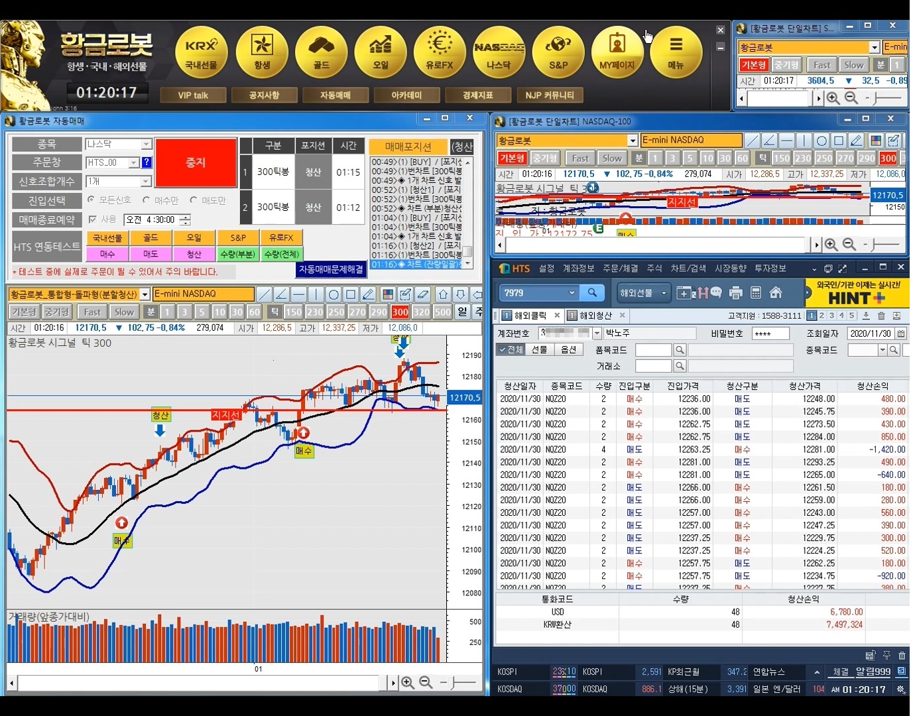
Task: Open the 메뉴 hamburger gold icon
Action: coord(676,52)
